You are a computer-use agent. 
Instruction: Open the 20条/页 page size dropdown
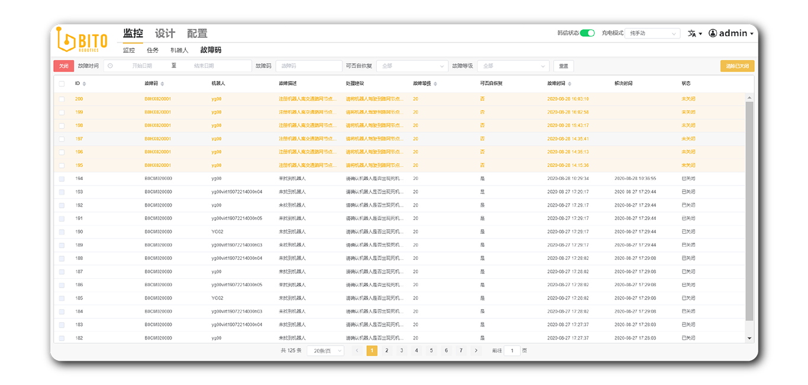tap(325, 351)
